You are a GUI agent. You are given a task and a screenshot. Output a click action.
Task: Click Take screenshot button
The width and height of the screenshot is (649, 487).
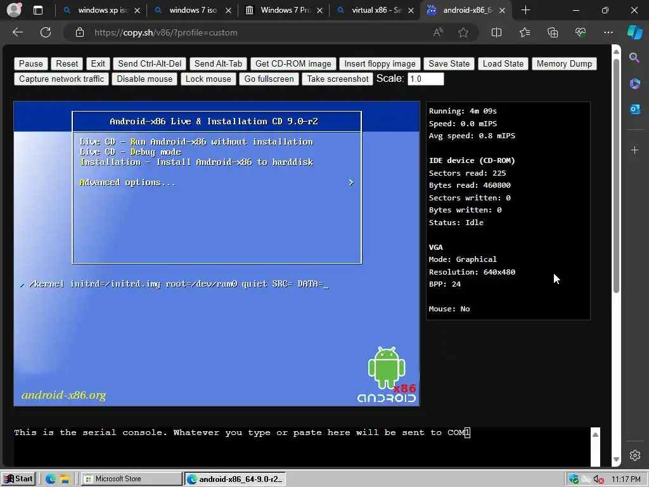[x=338, y=79]
